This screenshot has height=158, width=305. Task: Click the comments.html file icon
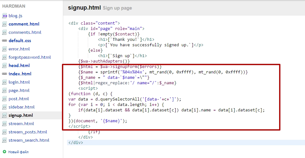[4, 33]
